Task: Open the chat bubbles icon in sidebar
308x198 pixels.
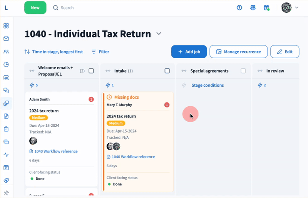Action: [6, 90]
